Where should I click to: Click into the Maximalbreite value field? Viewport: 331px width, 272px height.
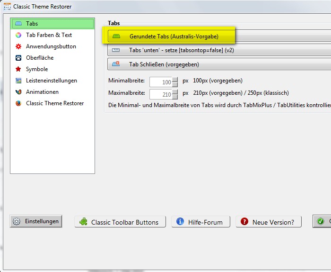(161, 94)
